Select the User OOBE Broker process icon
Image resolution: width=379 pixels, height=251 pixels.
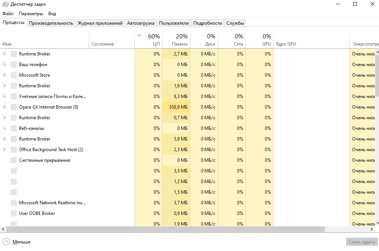14,213
